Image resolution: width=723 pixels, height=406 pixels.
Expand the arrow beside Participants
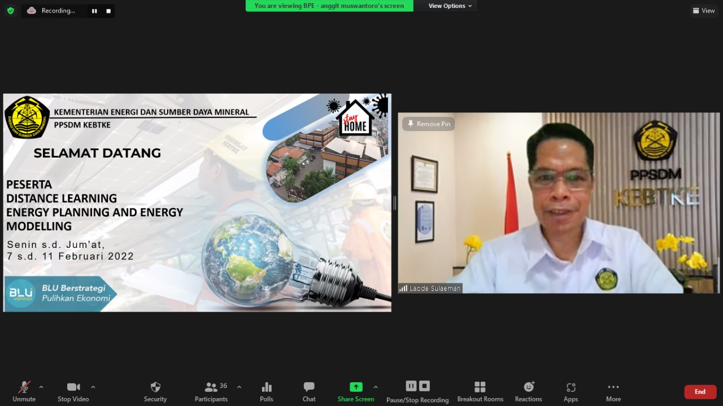coord(239,387)
